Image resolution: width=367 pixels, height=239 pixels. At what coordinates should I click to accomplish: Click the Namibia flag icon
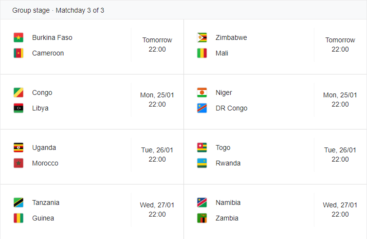point(202,202)
